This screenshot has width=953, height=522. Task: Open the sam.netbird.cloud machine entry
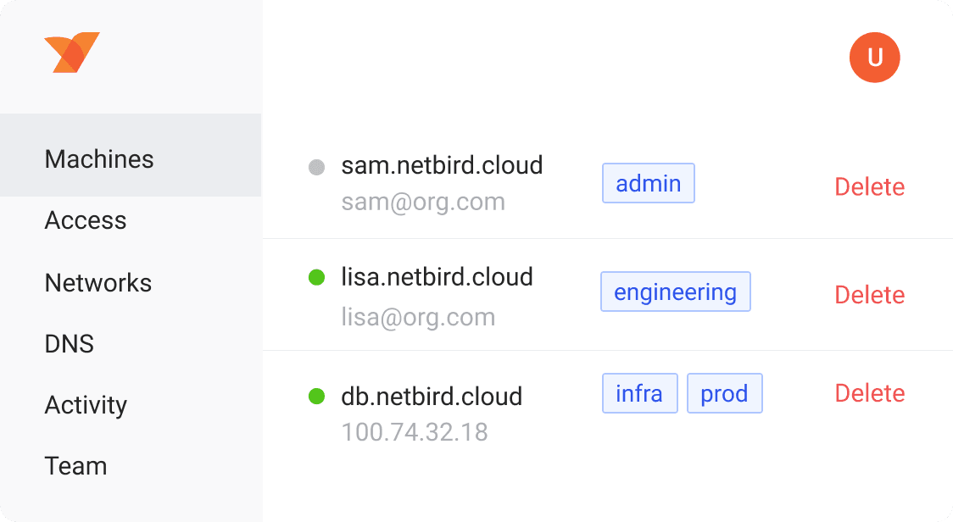coord(442,165)
